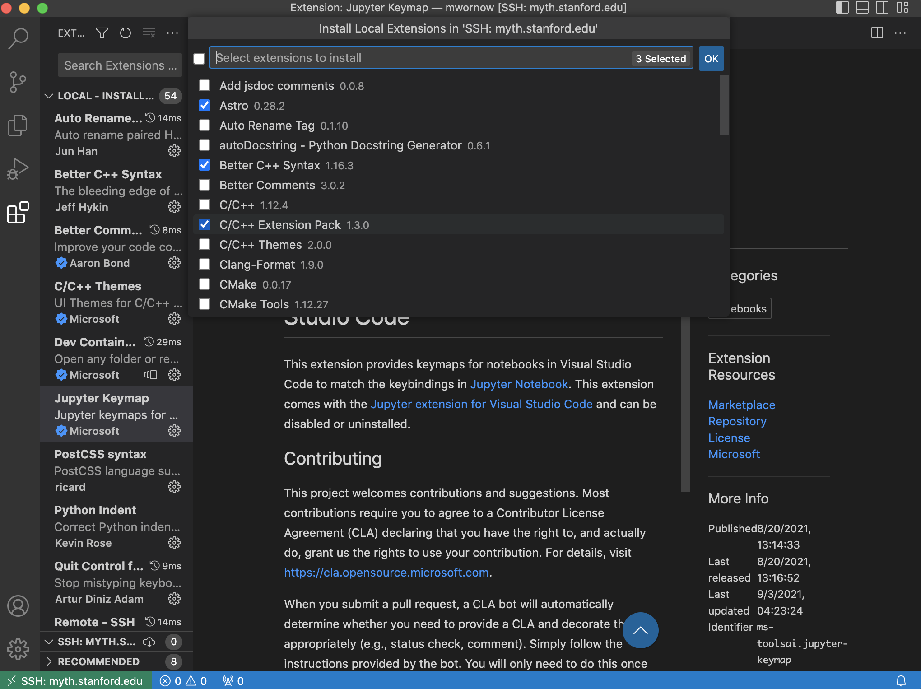Customize layout icon in title bar
Screen dimensions: 921x689
tap(902, 8)
